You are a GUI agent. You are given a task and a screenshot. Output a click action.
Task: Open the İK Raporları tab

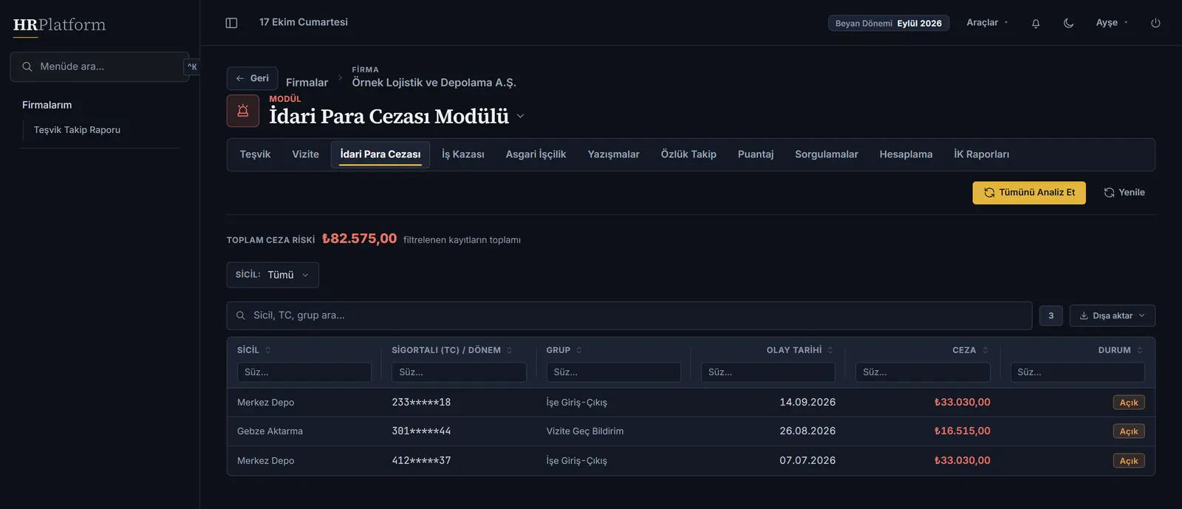(981, 154)
